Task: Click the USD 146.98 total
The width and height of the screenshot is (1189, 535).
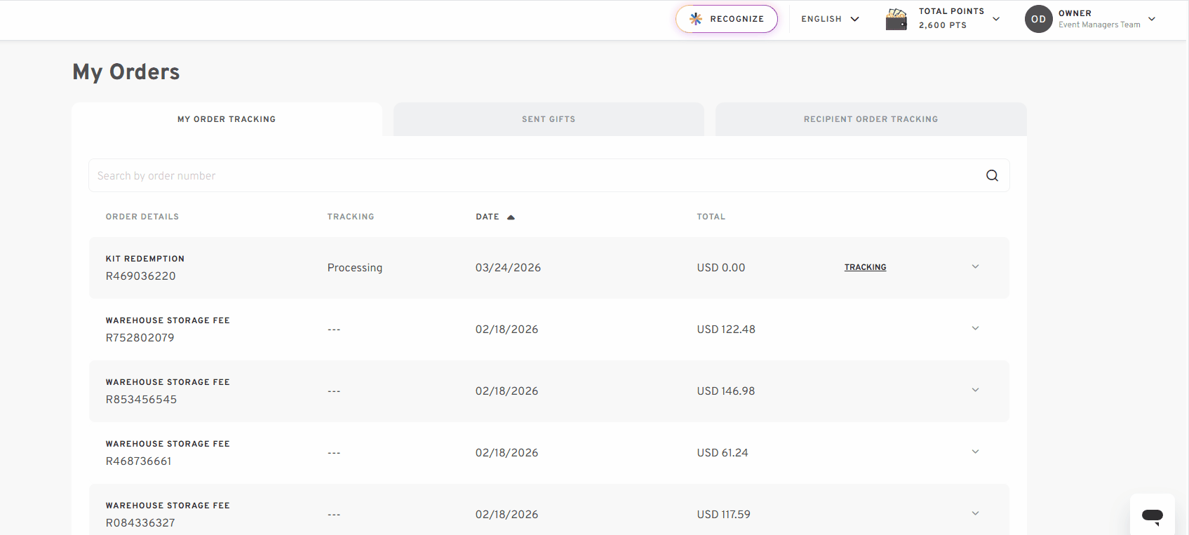Action: [x=726, y=391]
